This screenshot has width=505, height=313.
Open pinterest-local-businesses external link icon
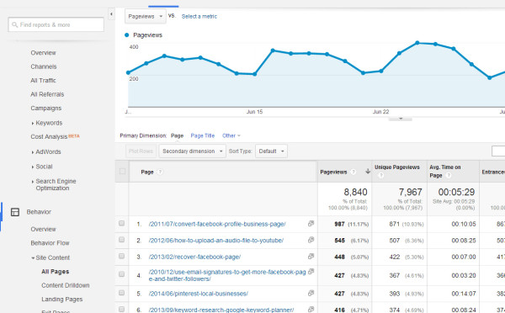tap(311, 293)
